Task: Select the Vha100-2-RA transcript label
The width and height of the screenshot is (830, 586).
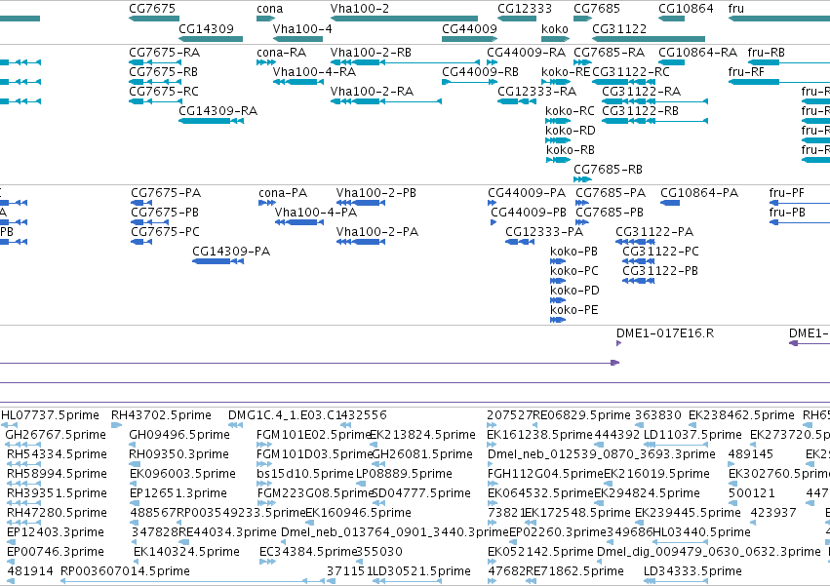Action: tap(372, 92)
